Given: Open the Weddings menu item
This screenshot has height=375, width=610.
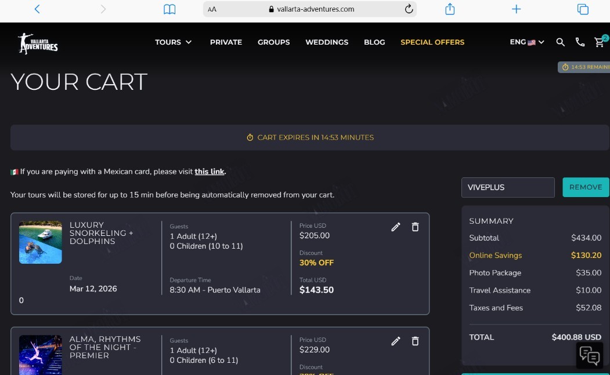Looking at the screenshot, I should [327, 42].
